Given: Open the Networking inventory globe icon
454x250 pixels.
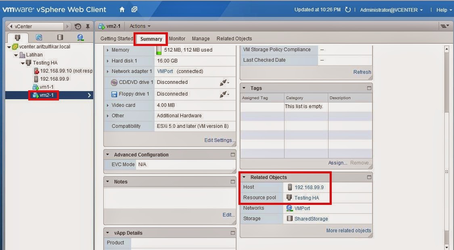Looking at the screenshot, I should click(80, 36).
